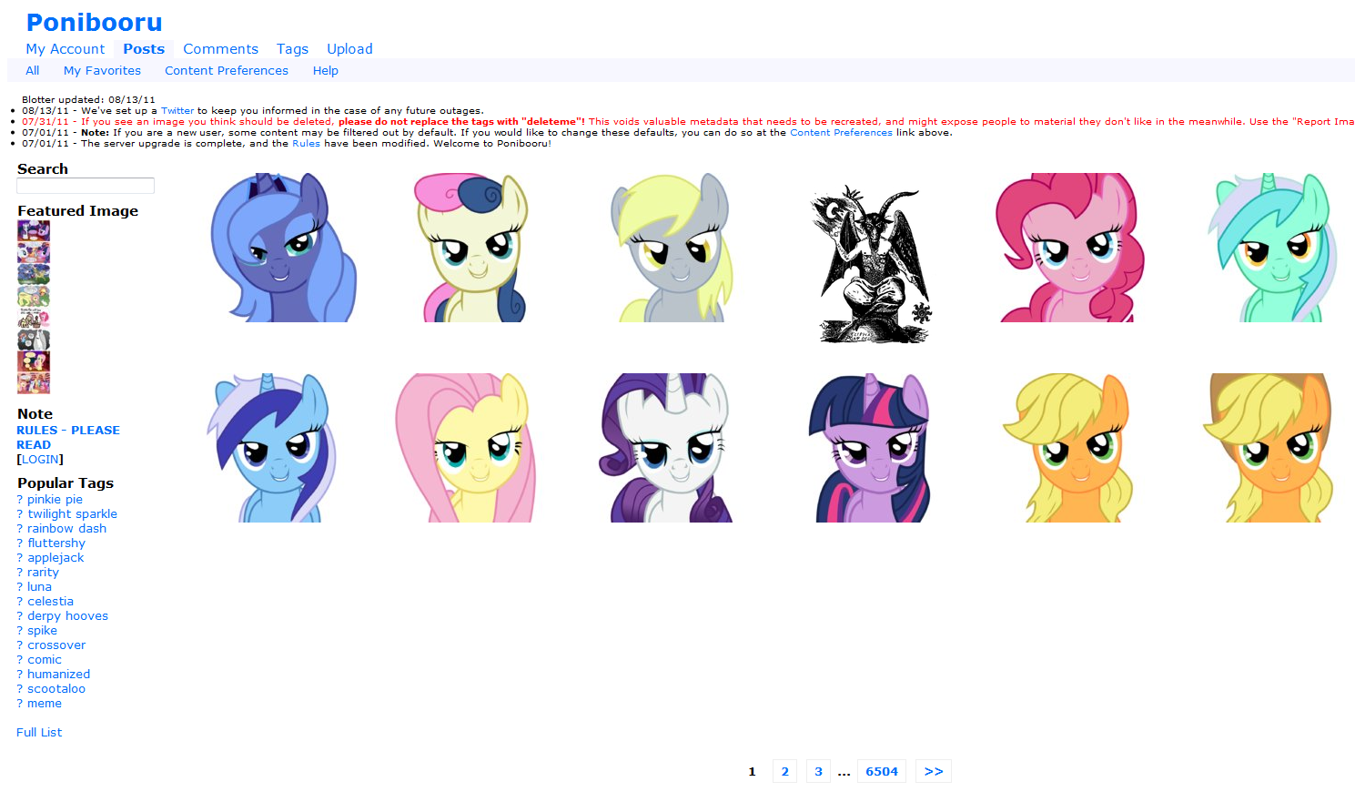
Task: Open the mint-green Lyra unicorn thumbnail
Action: pos(1272,248)
